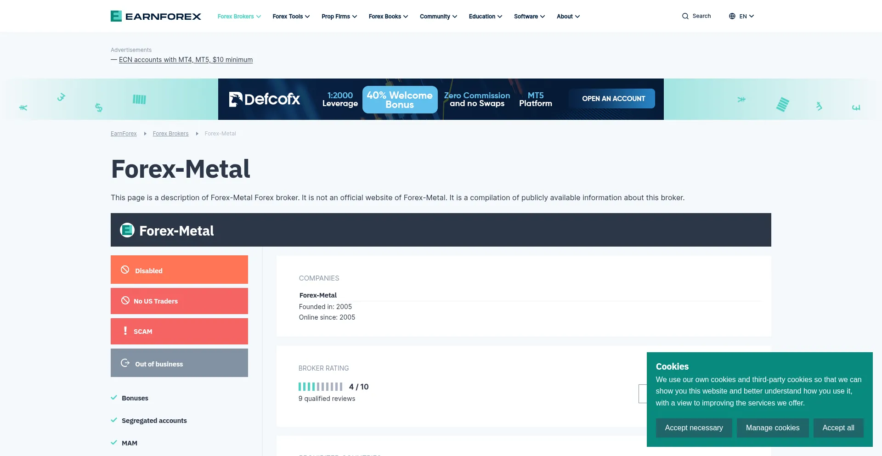The height and width of the screenshot is (456, 882).
Task: Expand the Community menu chevron
Action: (455, 17)
